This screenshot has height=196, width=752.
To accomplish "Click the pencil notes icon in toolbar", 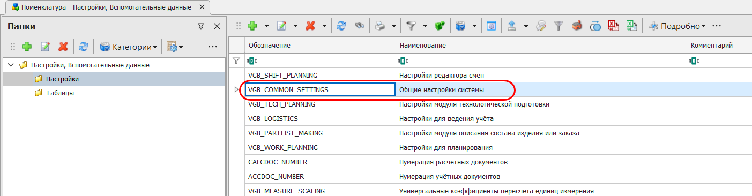I will point(541,26).
